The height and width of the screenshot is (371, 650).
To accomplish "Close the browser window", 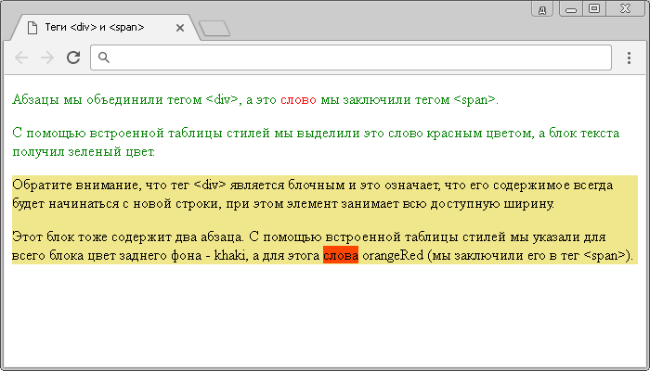I will [x=625, y=8].
